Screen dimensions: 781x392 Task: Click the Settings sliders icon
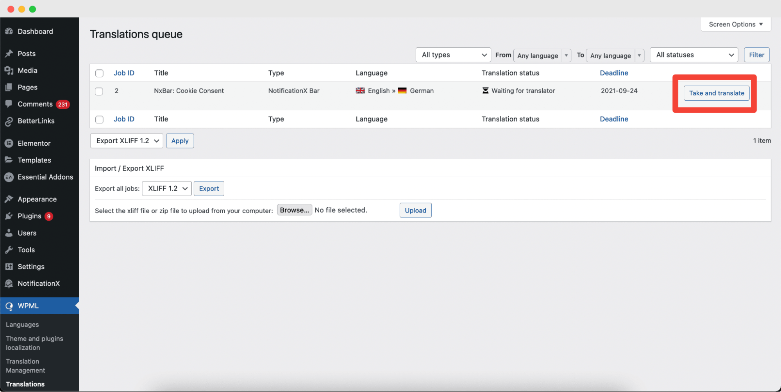coord(9,266)
